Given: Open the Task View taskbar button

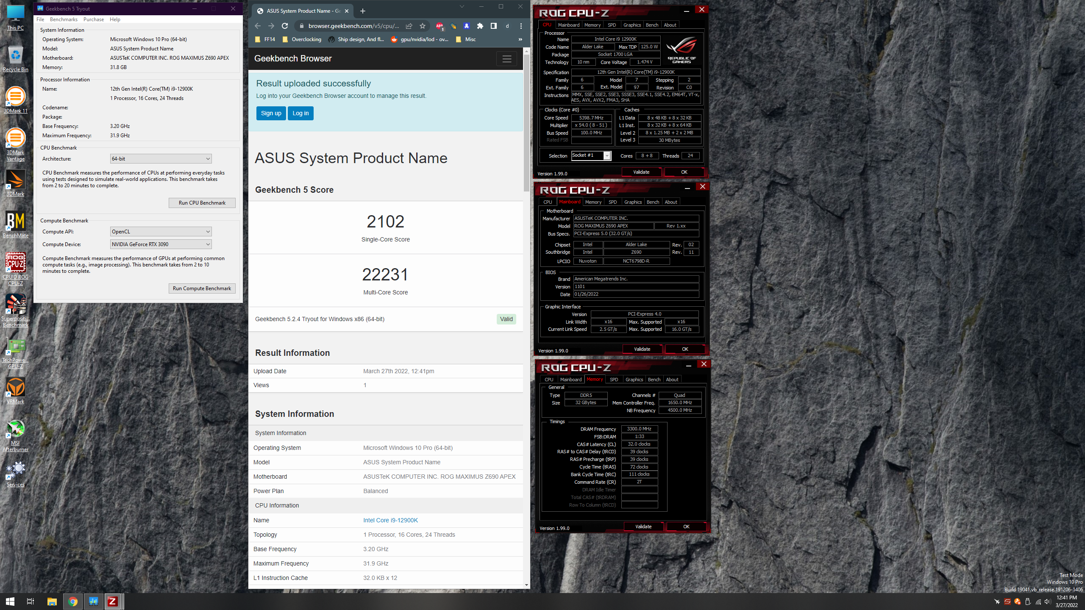Looking at the screenshot, I should [x=31, y=602].
